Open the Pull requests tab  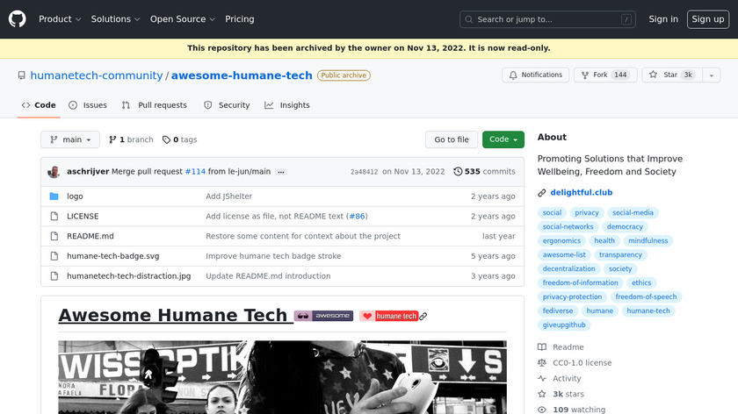coord(154,105)
